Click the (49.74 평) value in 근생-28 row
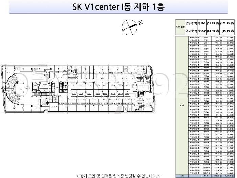 [218, 115]
